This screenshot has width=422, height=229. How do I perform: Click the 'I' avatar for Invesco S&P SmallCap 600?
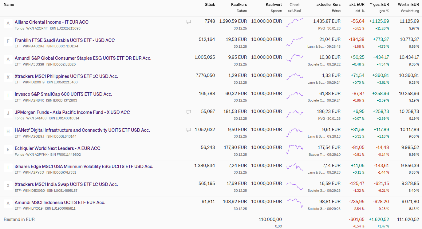pos(8,95)
